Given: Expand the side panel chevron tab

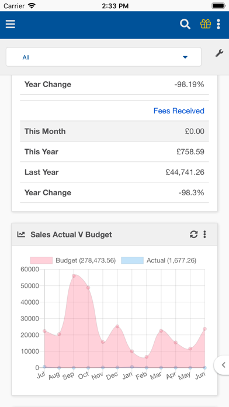Looking at the screenshot, I should (222, 365).
